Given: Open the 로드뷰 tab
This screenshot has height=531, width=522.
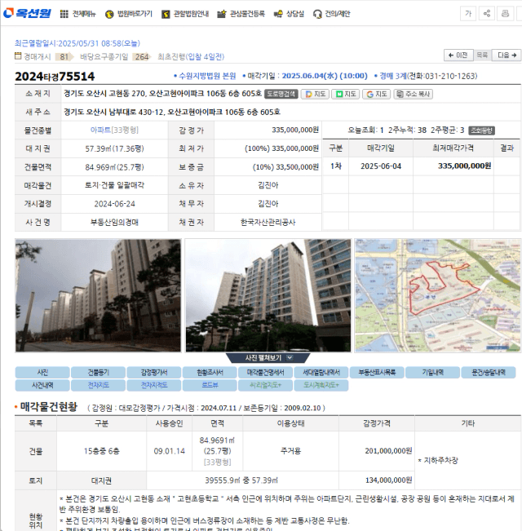Looking at the screenshot, I should (x=210, y=385).
